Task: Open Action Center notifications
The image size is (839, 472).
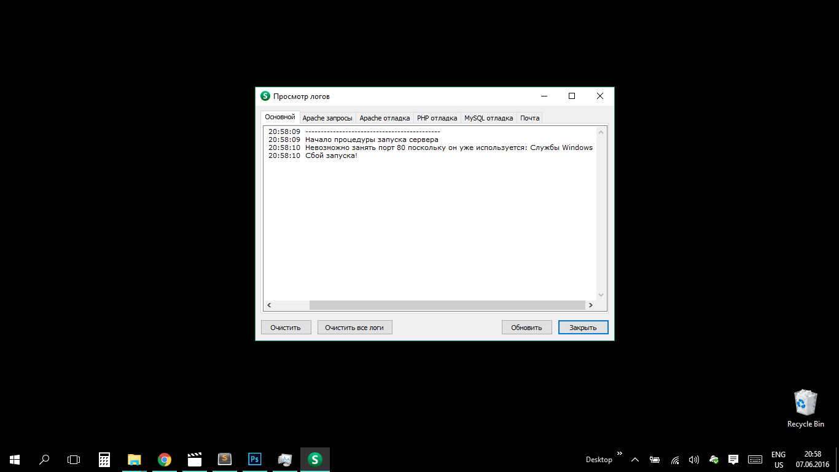Action: 733,459
